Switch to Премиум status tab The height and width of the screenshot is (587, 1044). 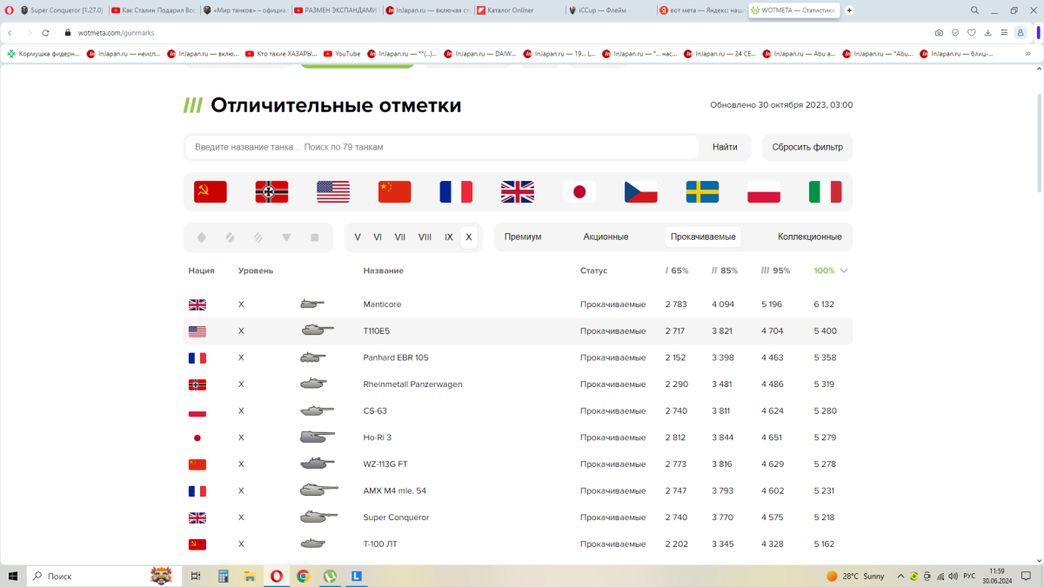click(523, 237)
